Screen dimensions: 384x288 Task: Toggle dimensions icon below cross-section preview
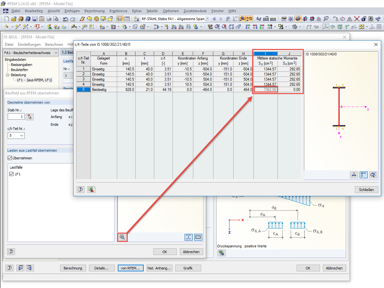click(354, 174)
